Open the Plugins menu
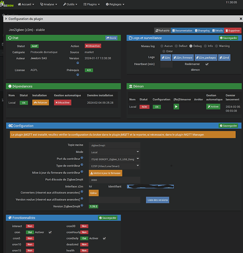 [x=92, y=5]
